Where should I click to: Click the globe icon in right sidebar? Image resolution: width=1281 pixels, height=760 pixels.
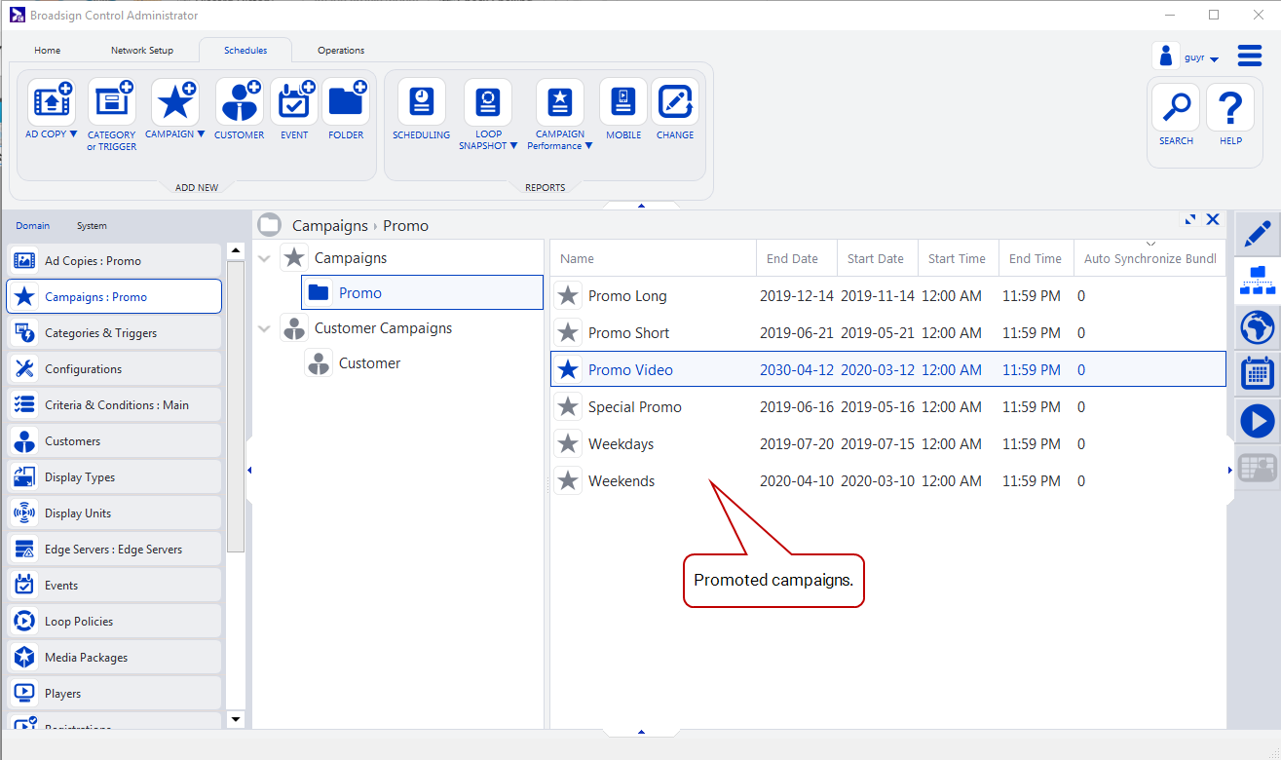pos(1258,327)
